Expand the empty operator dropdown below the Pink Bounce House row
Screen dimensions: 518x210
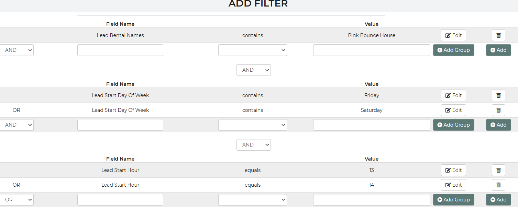click(253, 50)
